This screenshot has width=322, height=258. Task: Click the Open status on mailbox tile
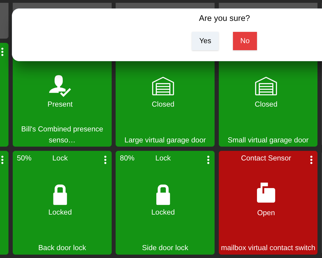[x=266, y=213]
